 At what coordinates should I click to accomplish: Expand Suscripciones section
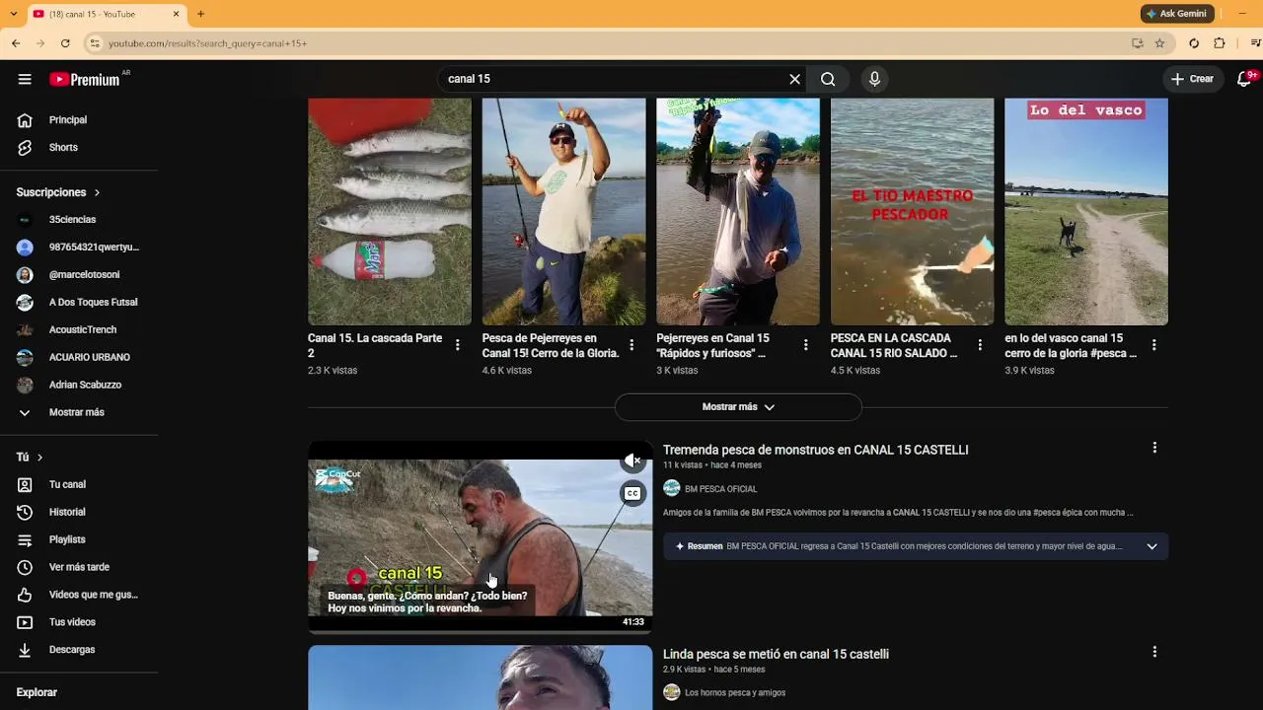pyautogui.click(x=58, y=192)
